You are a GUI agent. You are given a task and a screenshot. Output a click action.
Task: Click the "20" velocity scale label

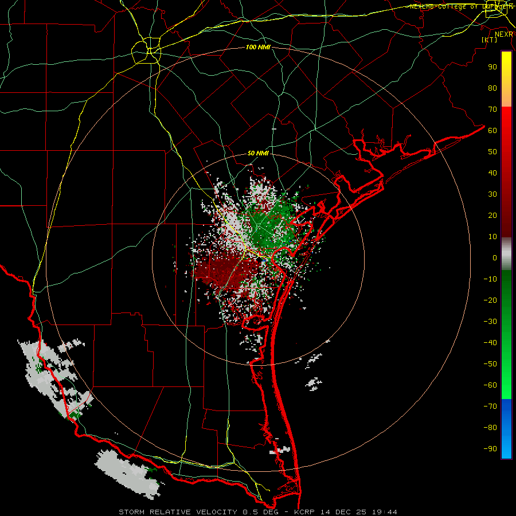coord(492,215)
